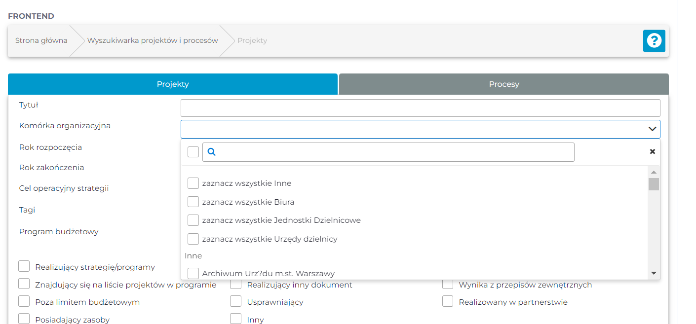Check 'zaznacz wszystkie Biura' option
Image resolution: width=696 pixels, height=324 pixels.
click(x=193, y=202)
